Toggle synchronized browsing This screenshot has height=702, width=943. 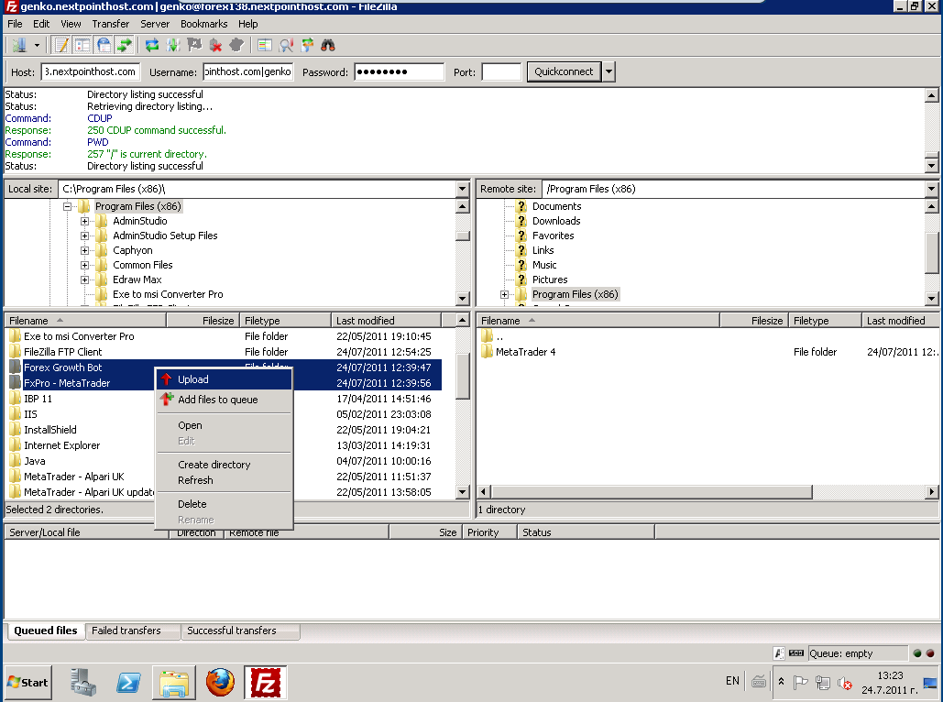[x=307, y=45]
